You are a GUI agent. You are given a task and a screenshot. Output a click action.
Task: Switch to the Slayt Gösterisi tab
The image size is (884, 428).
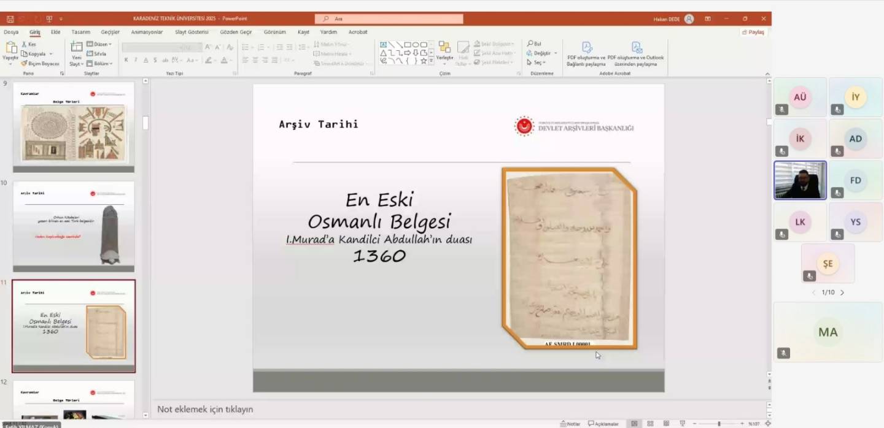[192, 32]
